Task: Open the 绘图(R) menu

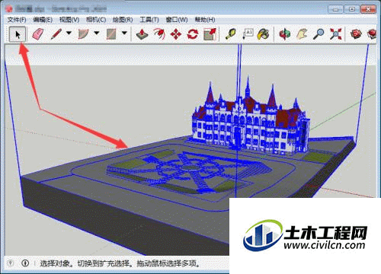Action: (x=123, y=20)
